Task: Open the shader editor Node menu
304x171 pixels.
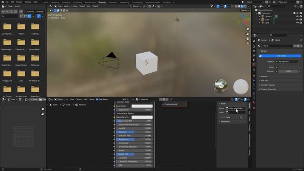Action: [x=92, y=99]
